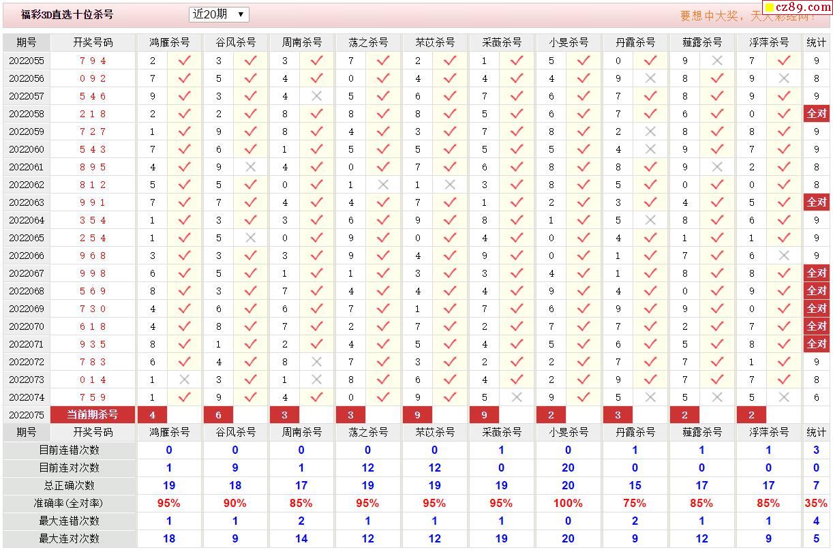Visit the cz89.com site link

click(797, 7)
